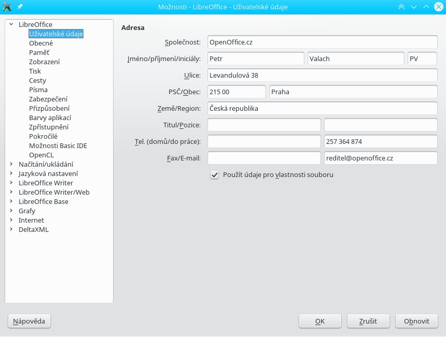Open the OpenCL options page
Viewport: 446px width, 337px height.
[x=41, y=155]
